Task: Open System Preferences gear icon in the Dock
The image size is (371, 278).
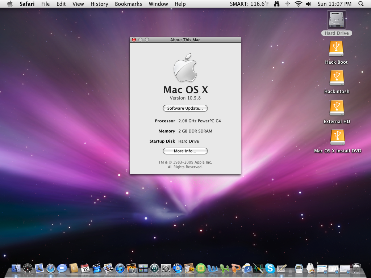Action: (166, 269)
